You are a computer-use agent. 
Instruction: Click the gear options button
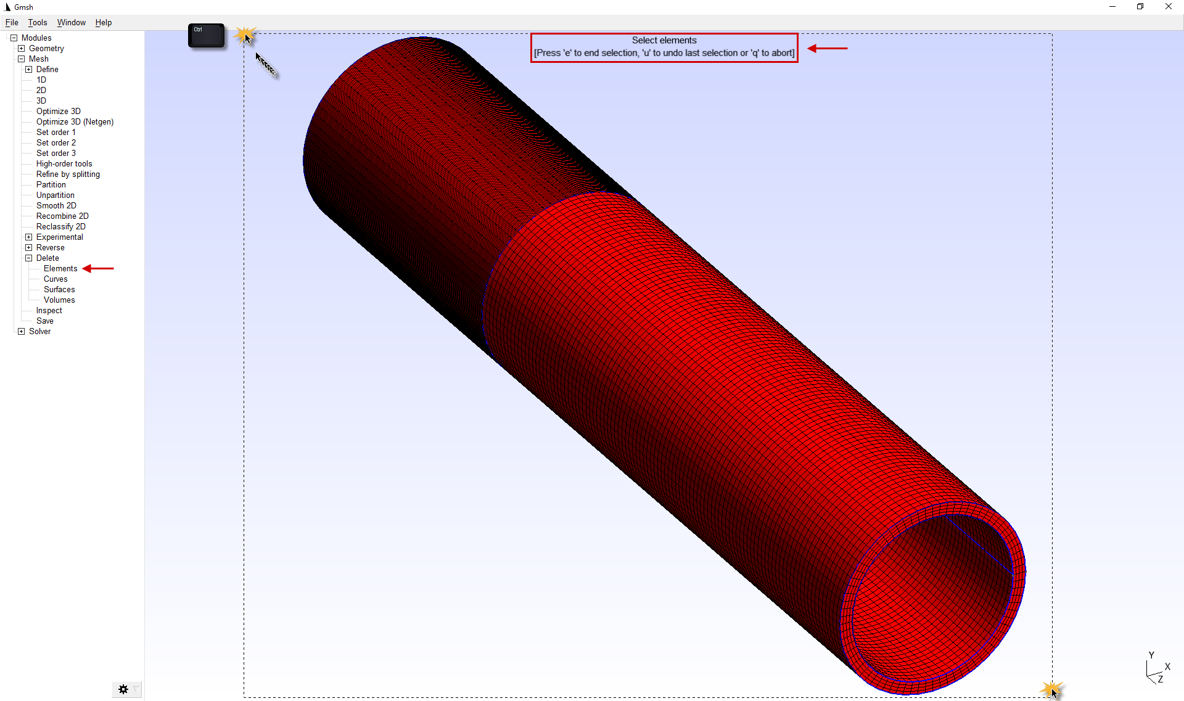123,689
